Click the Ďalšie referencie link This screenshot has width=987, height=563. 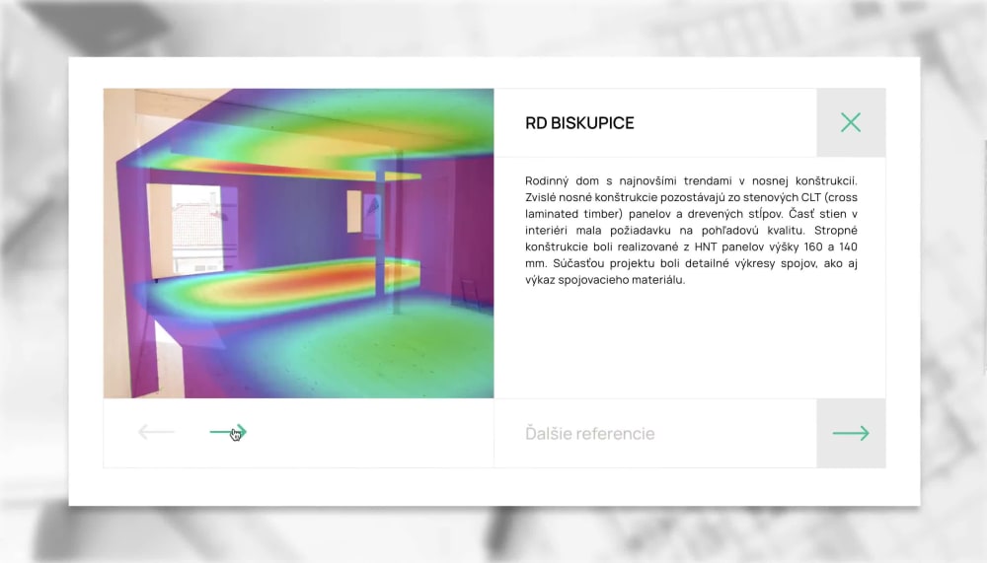(590, 434)
